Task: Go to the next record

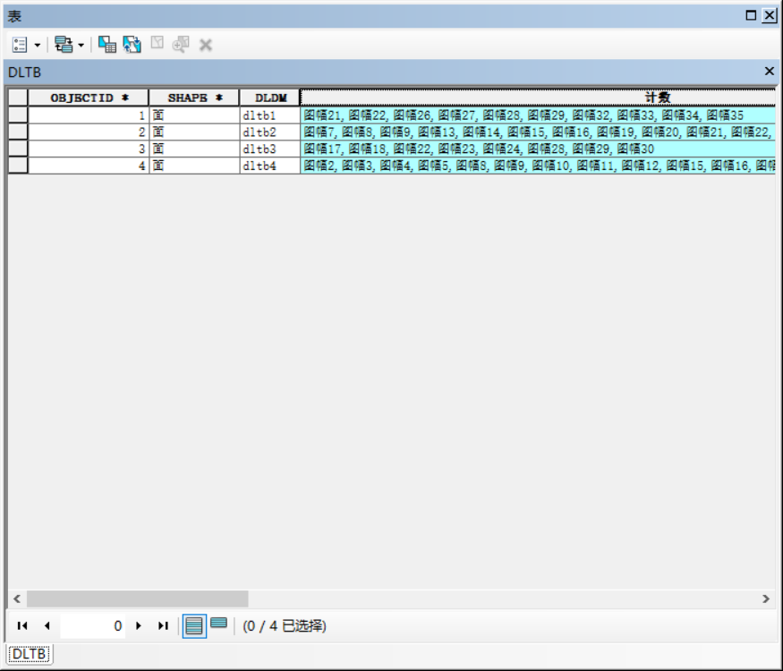Action: [139, 625]
